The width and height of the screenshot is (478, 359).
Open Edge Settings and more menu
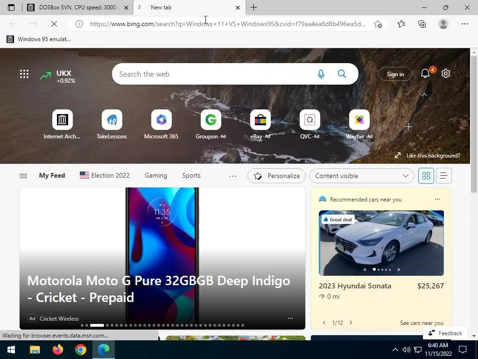[x=464, y=24]
